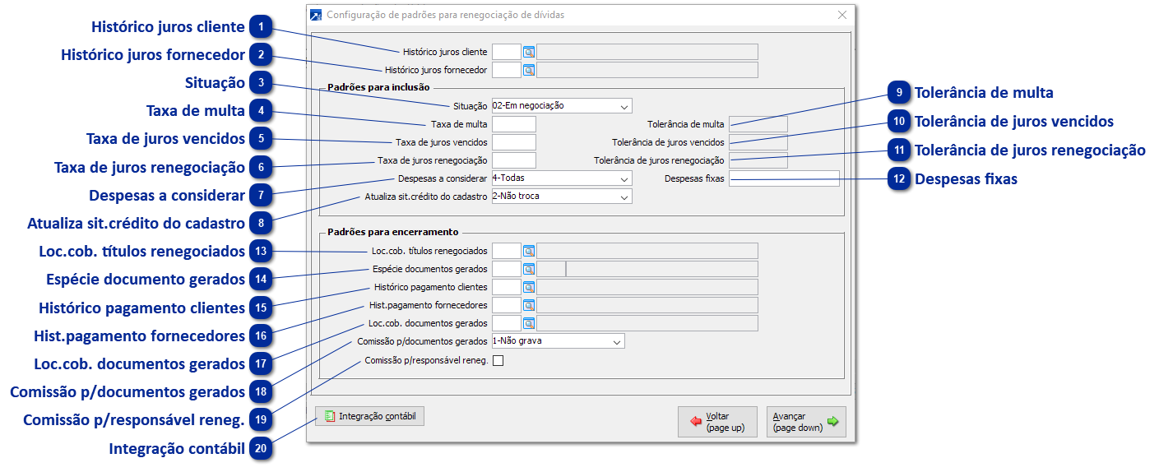Click the 'Padrões para encerramento' group title
The height and width of the screenshot is (472, 1159).
pyautogui.click(x=393, y=232)
